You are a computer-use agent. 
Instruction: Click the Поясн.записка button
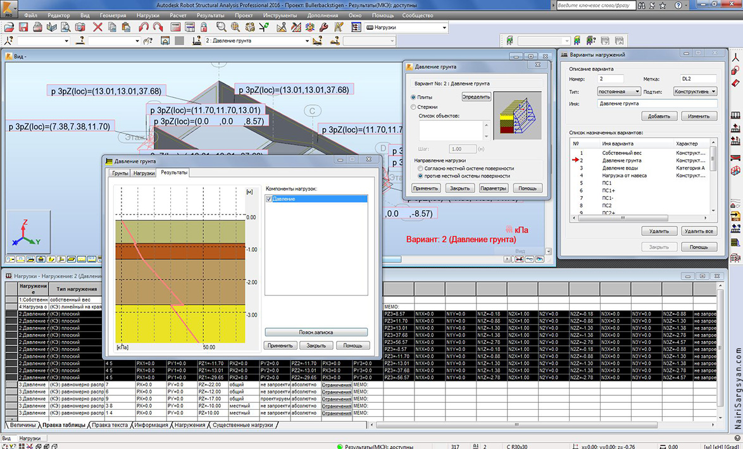click(316, 333)
